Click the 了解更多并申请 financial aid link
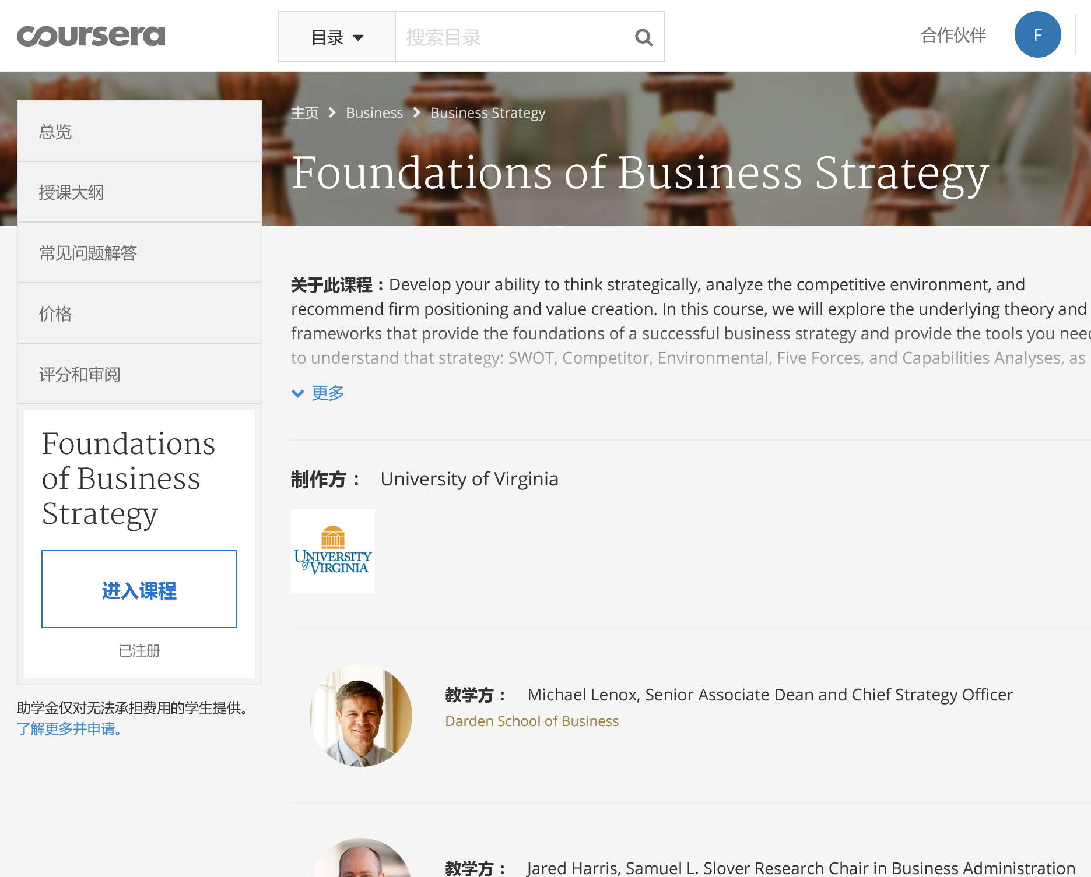Viewport: 1091px width, 877px height. pyautogui.click(x=69, y=729)
